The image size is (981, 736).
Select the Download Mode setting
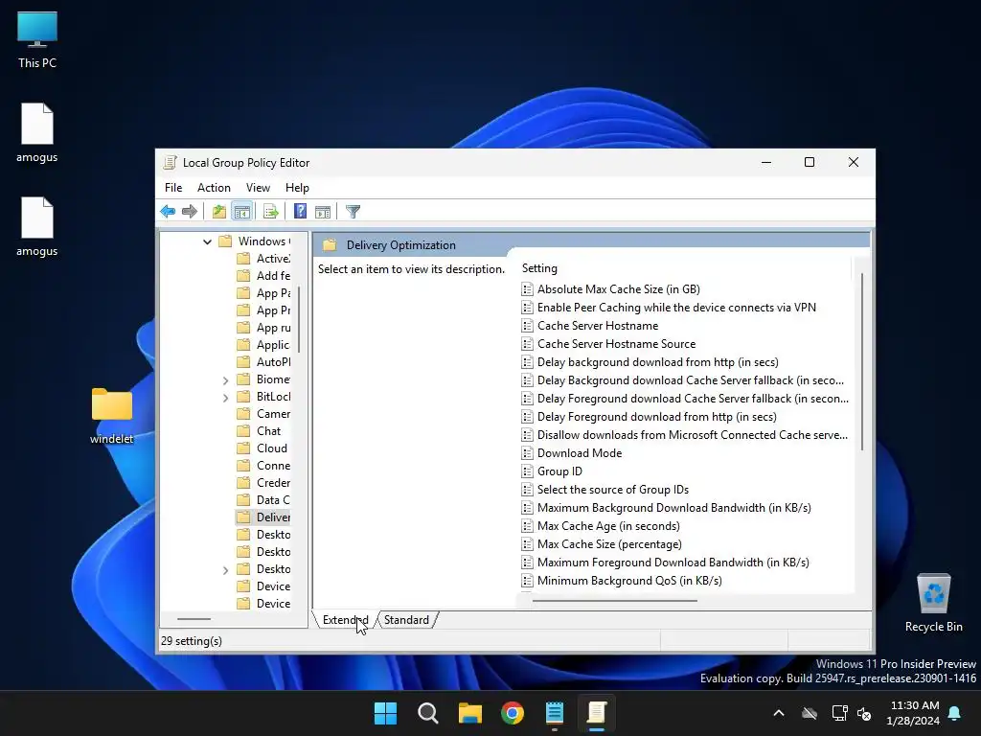click(x=572, y=452)
